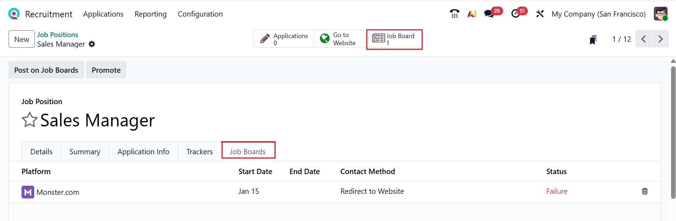Delete the Monster.com job board row
The image size is (676, 221).
(645, 191)
